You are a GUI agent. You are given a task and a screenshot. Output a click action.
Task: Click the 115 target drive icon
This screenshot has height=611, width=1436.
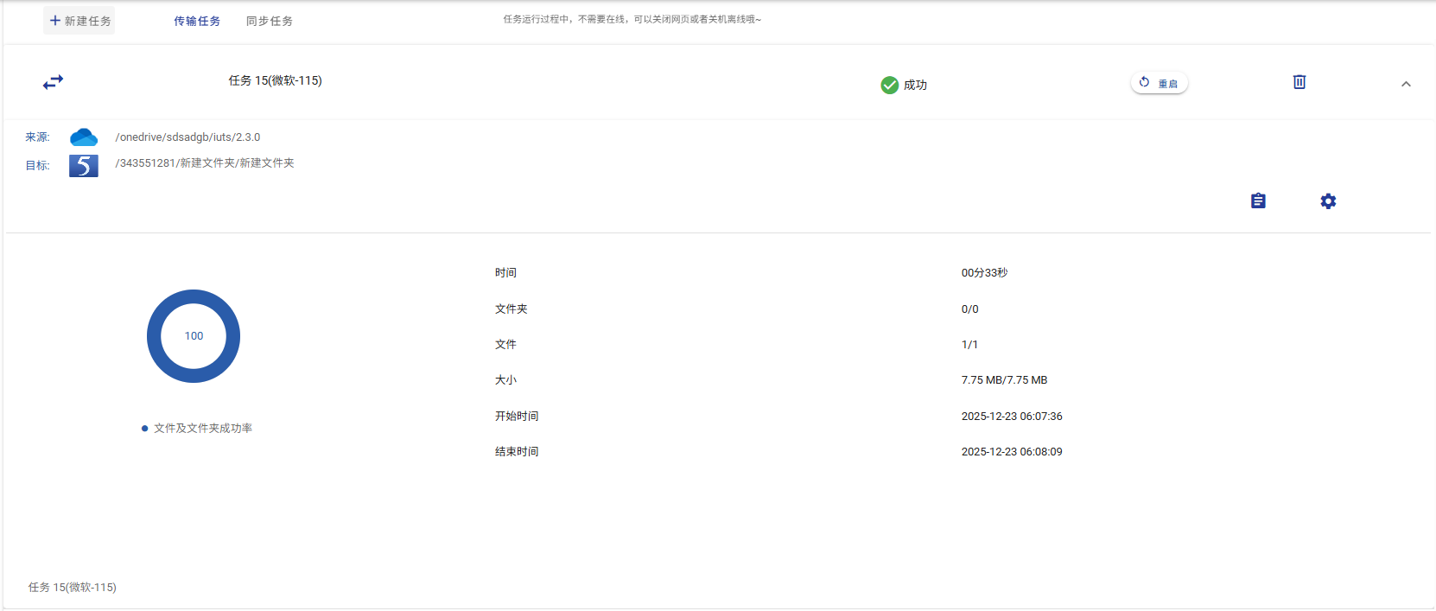(84, 165)
